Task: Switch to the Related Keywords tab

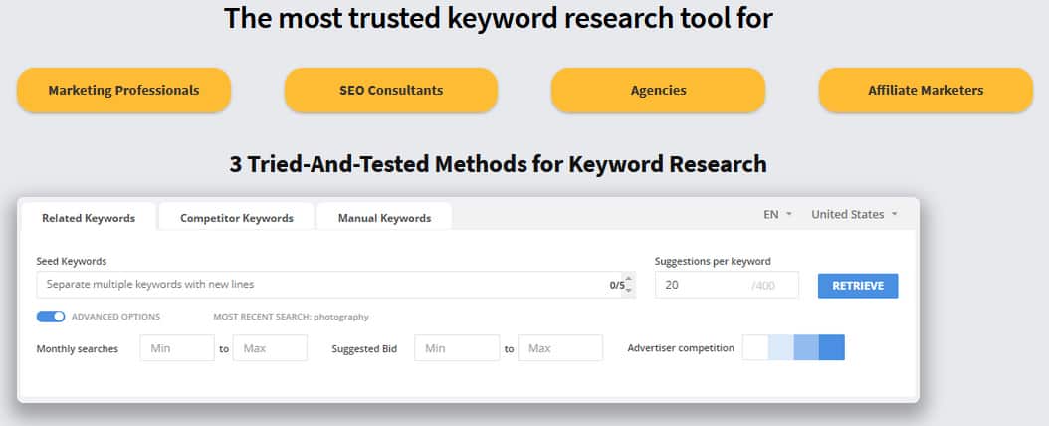Action: point(88,218)
